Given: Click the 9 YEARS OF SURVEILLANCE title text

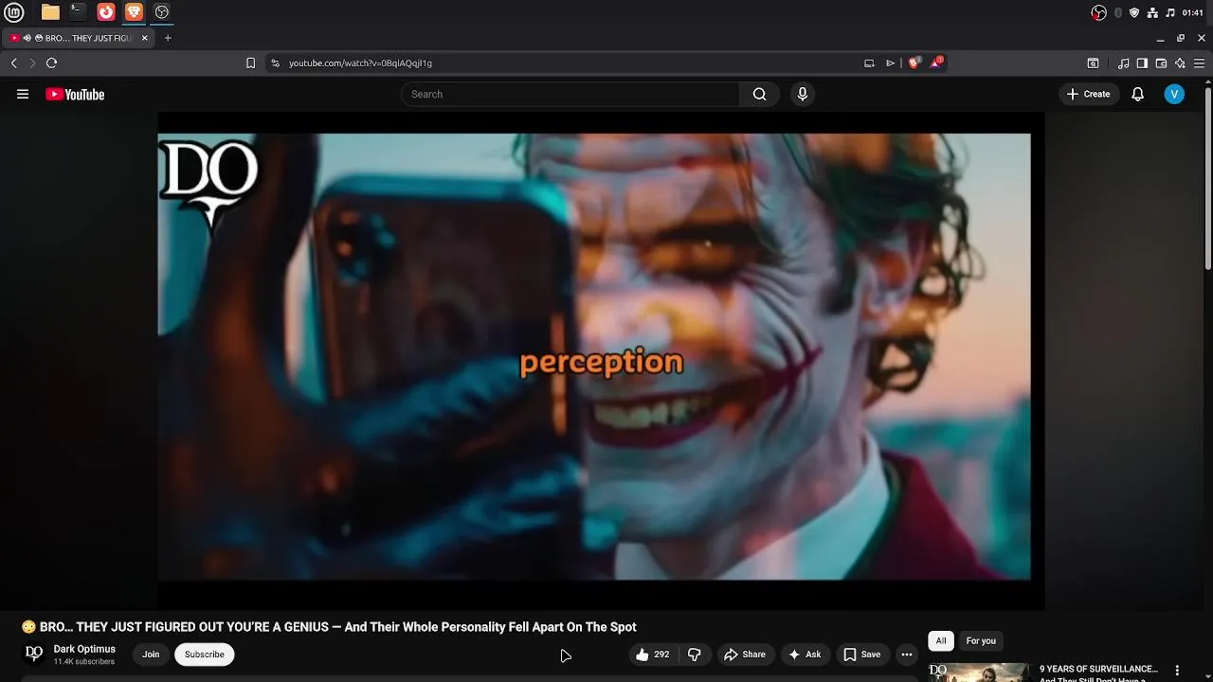Looking at the screenshot, I should pos(1099,670).
